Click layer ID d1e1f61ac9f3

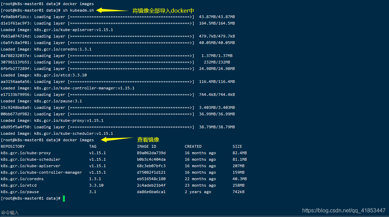(x=15, y=23)
